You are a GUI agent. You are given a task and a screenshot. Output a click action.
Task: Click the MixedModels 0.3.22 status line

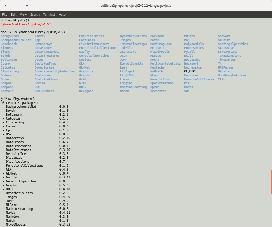(36, 225)
